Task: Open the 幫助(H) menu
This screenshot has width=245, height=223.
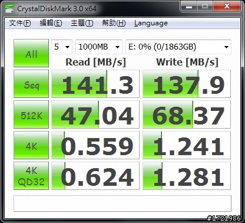Action: (x=114, y=23)
